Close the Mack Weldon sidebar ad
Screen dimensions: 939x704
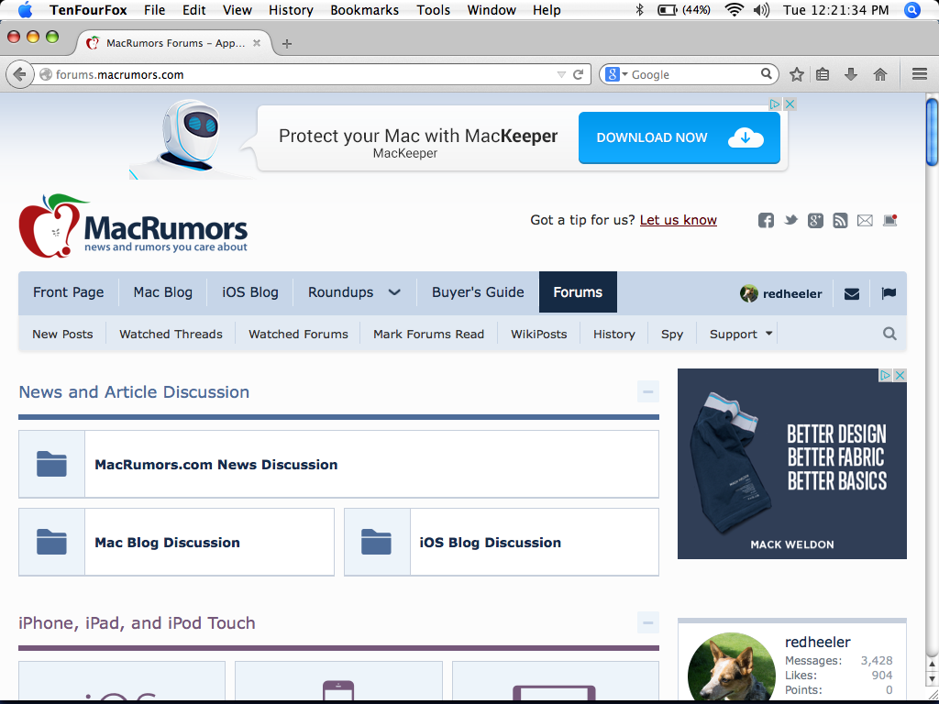click(x=900, y=375)
